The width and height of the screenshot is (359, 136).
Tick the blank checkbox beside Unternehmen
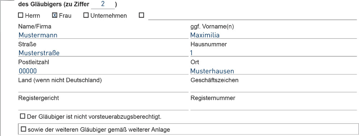point(142,15)
